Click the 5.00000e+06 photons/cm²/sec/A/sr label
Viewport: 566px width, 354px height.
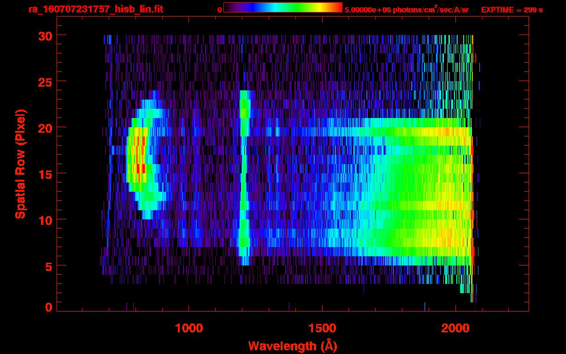pyautogui.click(x=407, y=9)
